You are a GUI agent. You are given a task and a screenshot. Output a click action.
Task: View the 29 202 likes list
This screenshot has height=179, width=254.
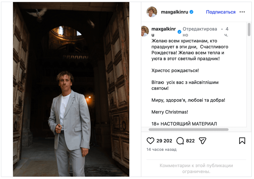click(x=164, y=141)
